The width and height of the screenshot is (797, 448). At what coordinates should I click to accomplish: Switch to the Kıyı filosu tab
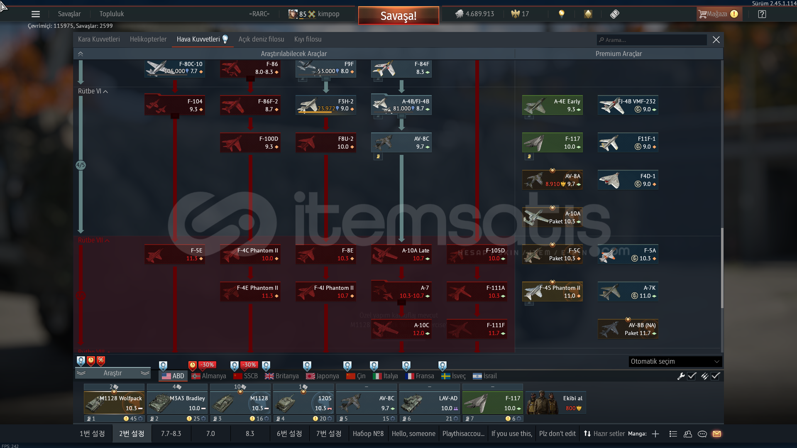click(308, 39)
